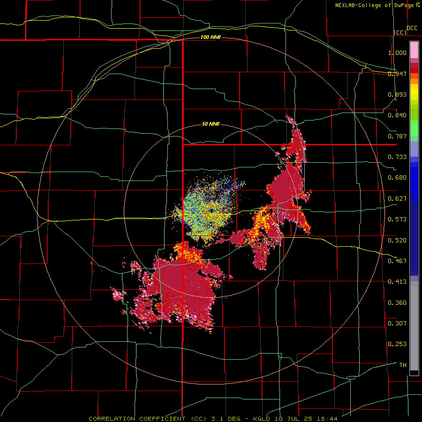The height and width of the screenshot is (422, 422).
Task: Click the 18:44 timestamp in the caption
Action: coord(327,419)
